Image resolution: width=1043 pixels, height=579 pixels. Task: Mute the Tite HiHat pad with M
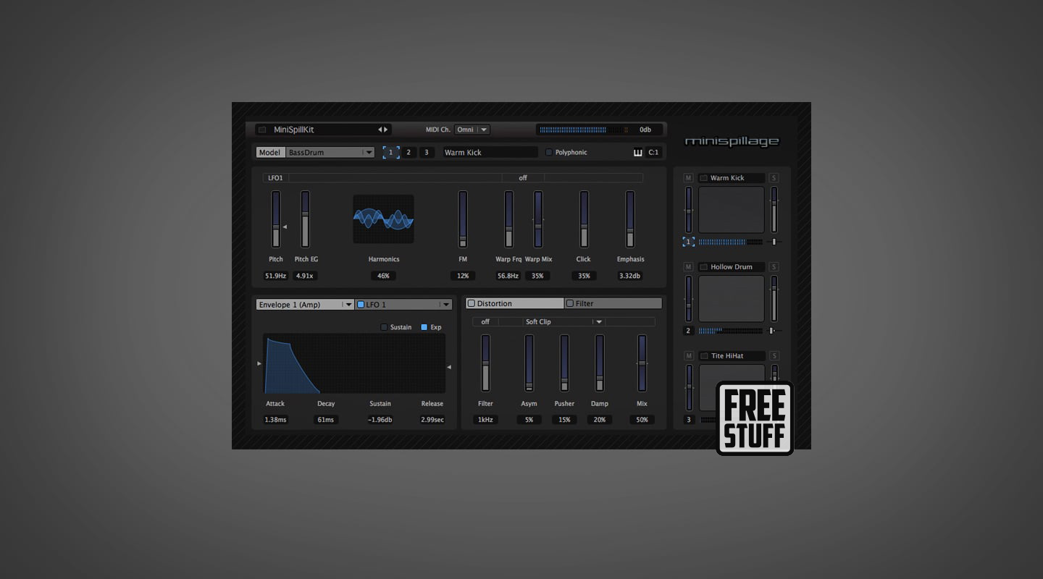[688, 356]
